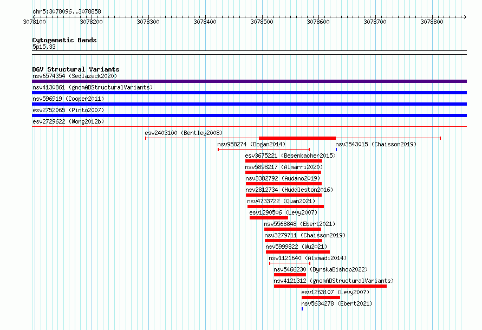
Task: Click the DGV Structural Variants track title
Action: point(76,69)
